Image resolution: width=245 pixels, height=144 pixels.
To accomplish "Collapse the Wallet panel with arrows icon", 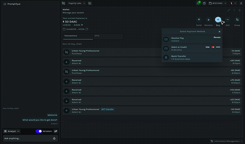I will 229,10.
